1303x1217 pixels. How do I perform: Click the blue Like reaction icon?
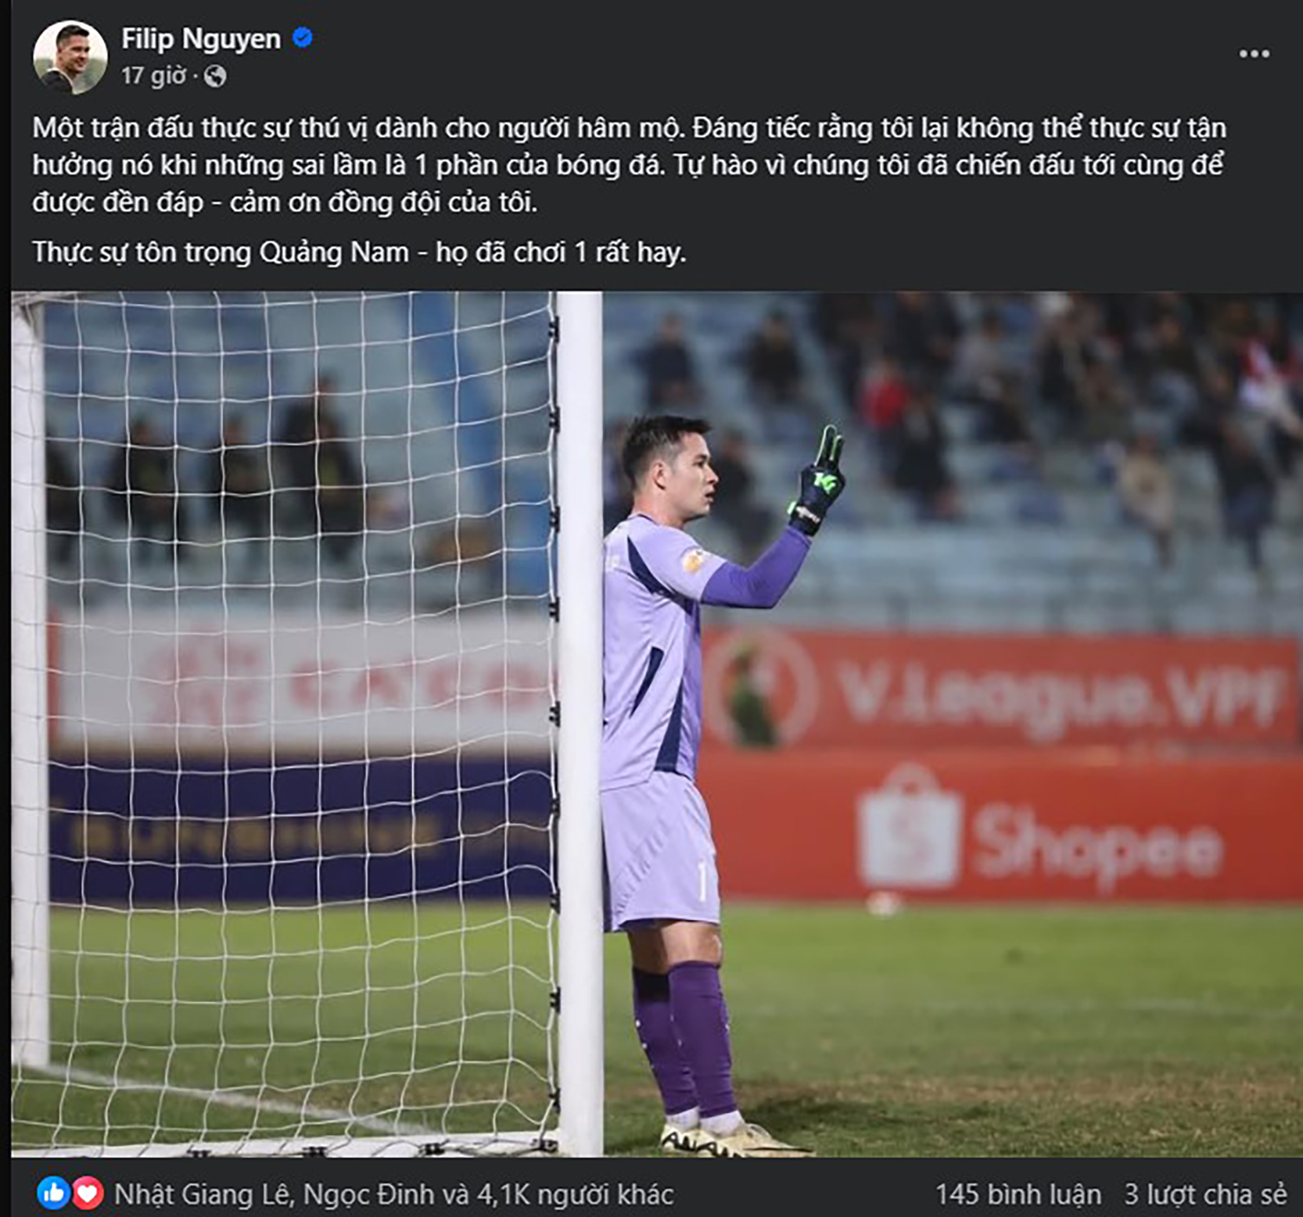tap(53, 1193)
